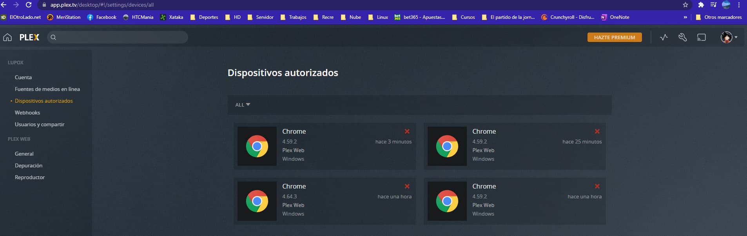Image resolution: width=747 pixels, height=236 pixels.
Task: Focus the Plex search field
Action: (x=118, y=37)
